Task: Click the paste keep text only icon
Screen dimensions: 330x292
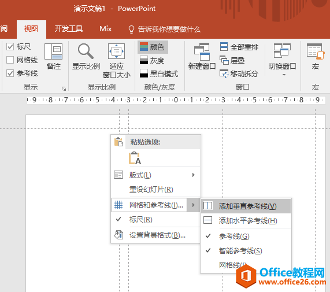Action: pos(135,158)
